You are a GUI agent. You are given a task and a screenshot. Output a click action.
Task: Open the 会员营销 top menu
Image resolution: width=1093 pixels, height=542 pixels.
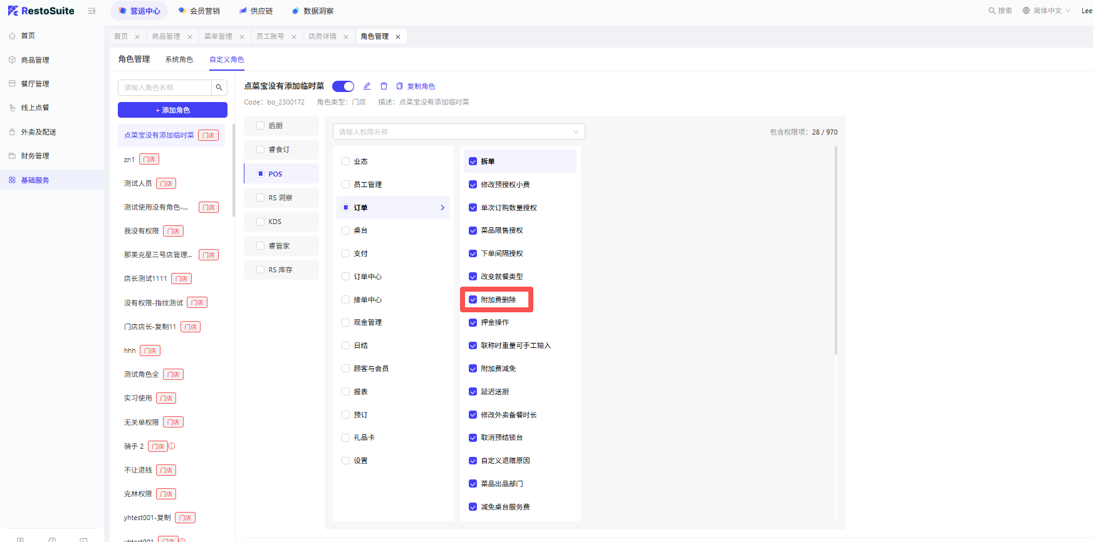coord(199,11)
